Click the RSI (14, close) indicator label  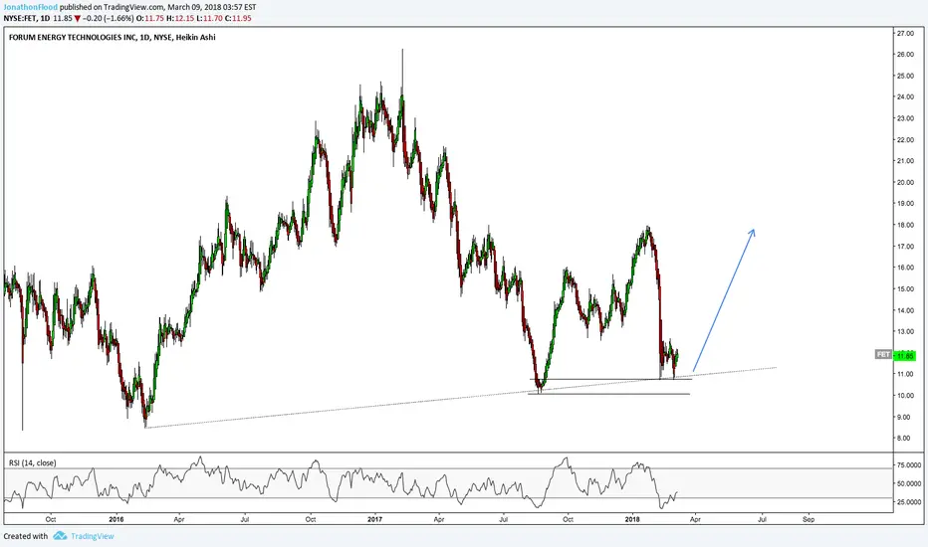click(32, 462)
